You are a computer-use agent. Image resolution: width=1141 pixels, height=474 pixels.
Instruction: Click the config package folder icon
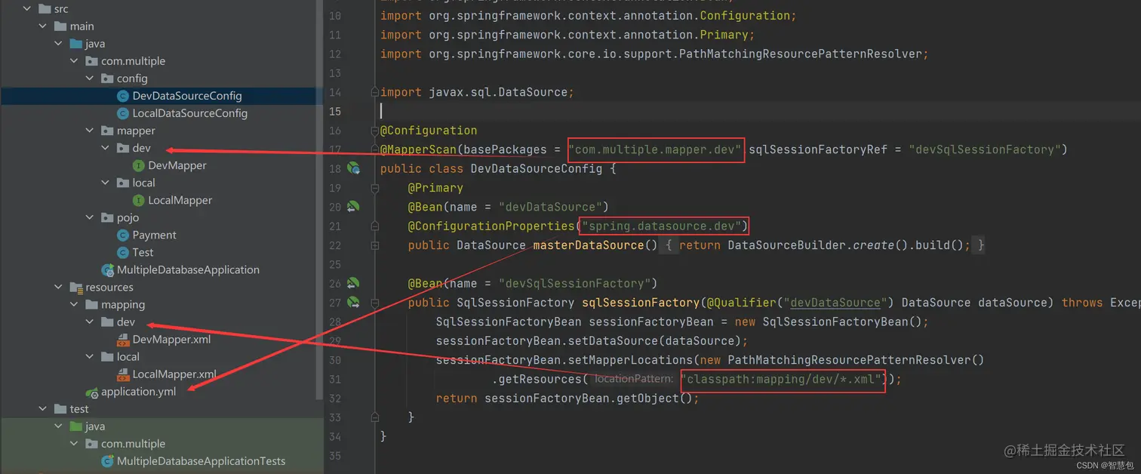[x=108, y=78]
